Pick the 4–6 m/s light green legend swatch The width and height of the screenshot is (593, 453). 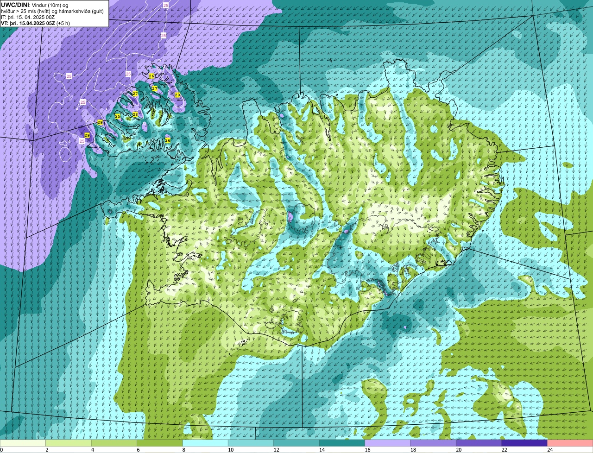point(114,443)
